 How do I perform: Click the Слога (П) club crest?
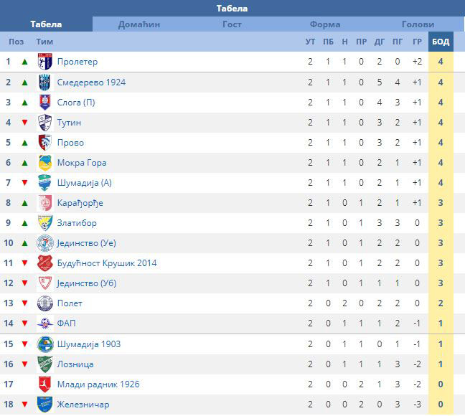click(45, 102)
